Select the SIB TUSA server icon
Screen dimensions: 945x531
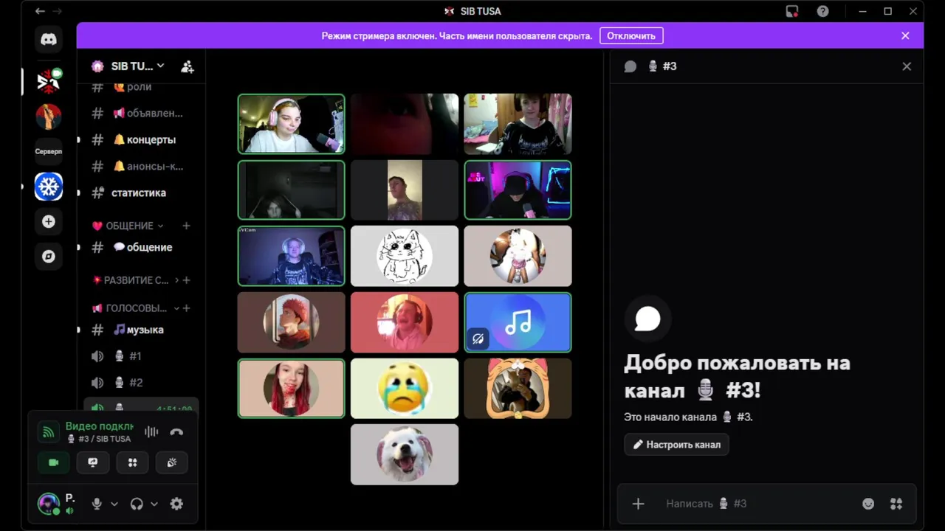(x=49, y=80)
